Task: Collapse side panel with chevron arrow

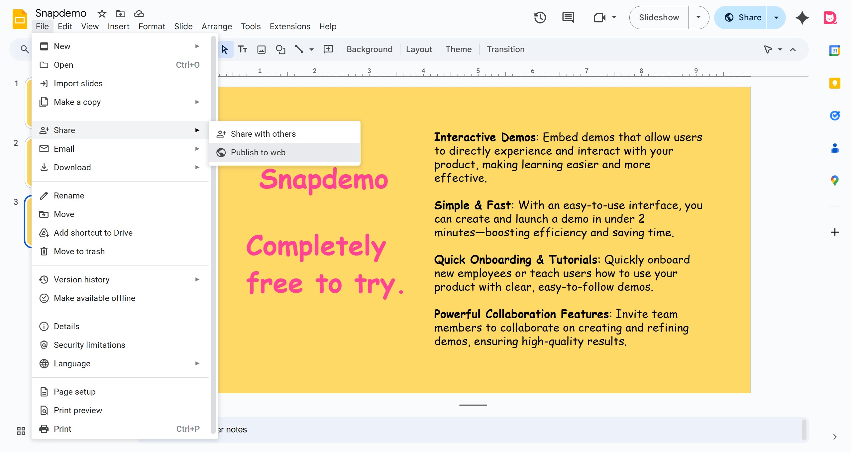Action: pos(835,437)
